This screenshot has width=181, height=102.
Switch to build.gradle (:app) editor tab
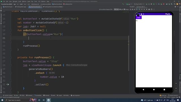(21, 7)
